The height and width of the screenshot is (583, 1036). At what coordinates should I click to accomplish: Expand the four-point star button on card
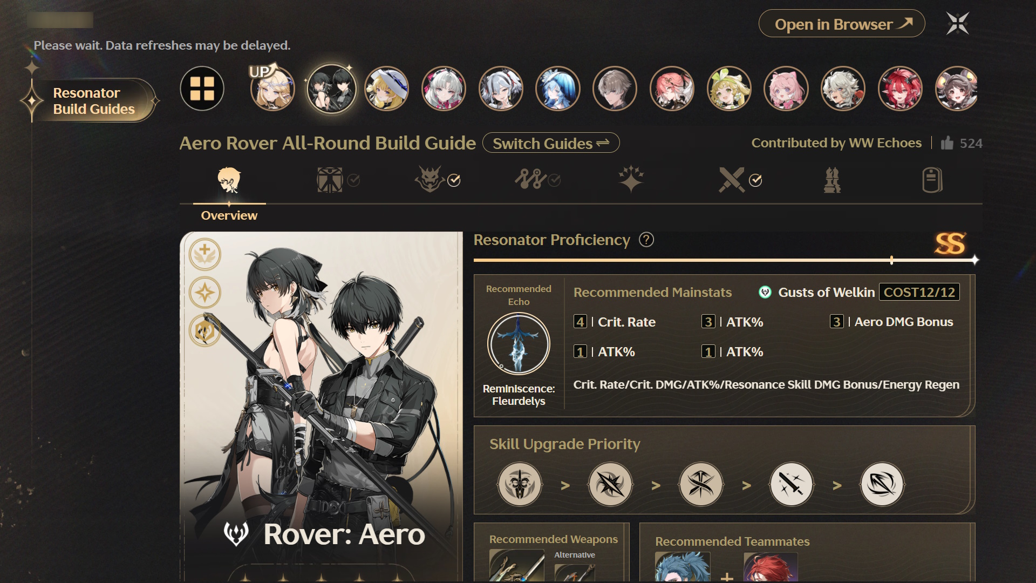coord(205,293)
